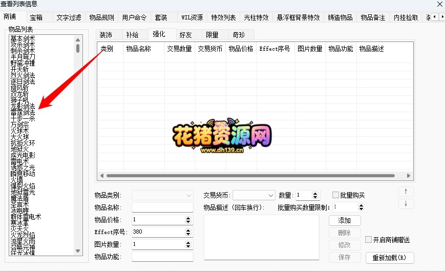This screenshot has width=445, height=272.
Task: Increase 图片数量 with the up arrow
Action: (188, 242)
